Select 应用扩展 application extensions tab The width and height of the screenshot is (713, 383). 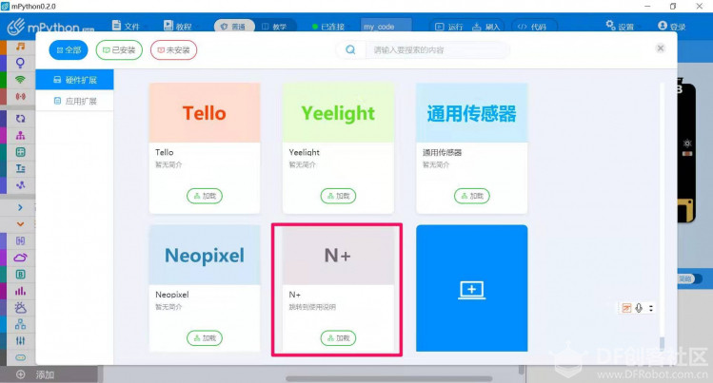[74, 101]
